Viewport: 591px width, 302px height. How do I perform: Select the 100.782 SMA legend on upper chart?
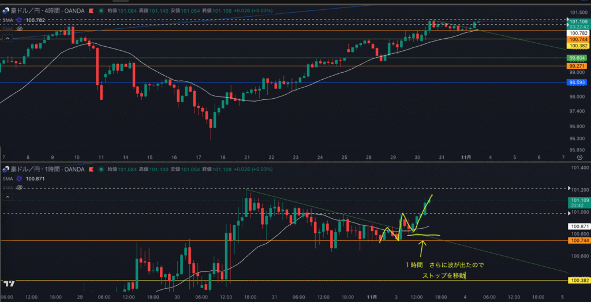pos(36,20)
